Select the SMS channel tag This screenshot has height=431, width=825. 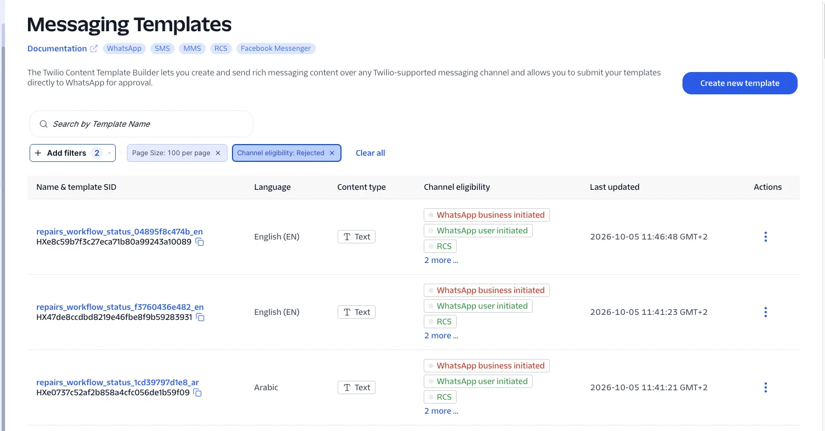(163, 49)
